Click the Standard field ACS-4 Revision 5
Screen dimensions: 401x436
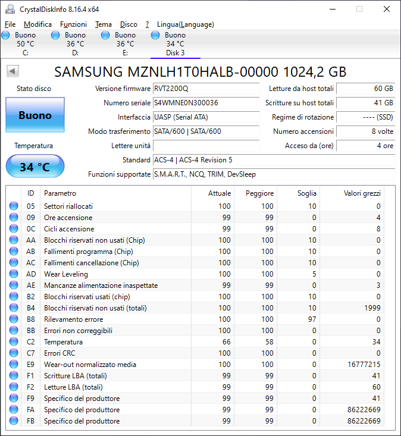pyautogui.click(x=274, y=160)
